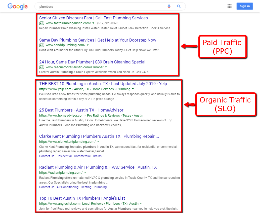The image size is (260, 213).
Task: Open the angieslist.com result options arrow
Action: (x=141, y=203)
